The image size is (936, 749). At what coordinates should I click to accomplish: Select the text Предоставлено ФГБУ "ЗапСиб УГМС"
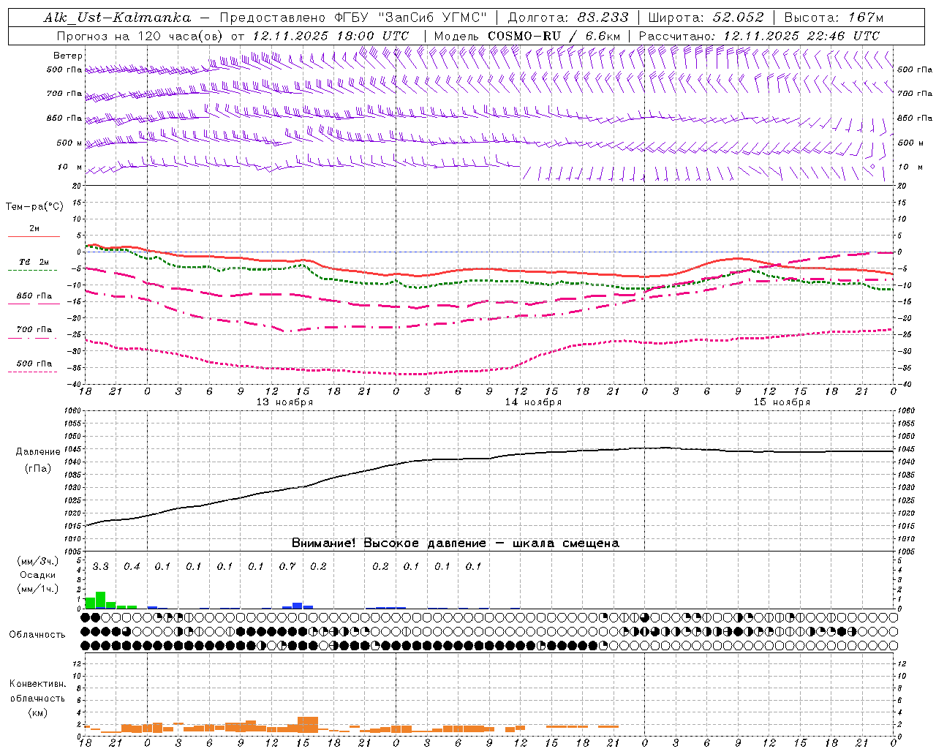[353, 18]
